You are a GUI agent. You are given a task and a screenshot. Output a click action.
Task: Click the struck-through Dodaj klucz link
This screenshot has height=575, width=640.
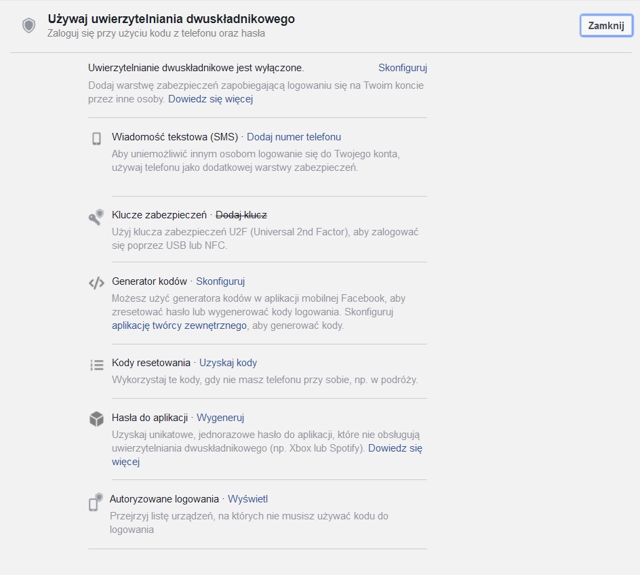point(241,215)
